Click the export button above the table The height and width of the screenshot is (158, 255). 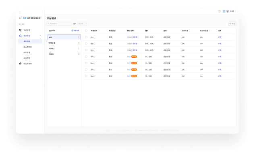point(232,24)
